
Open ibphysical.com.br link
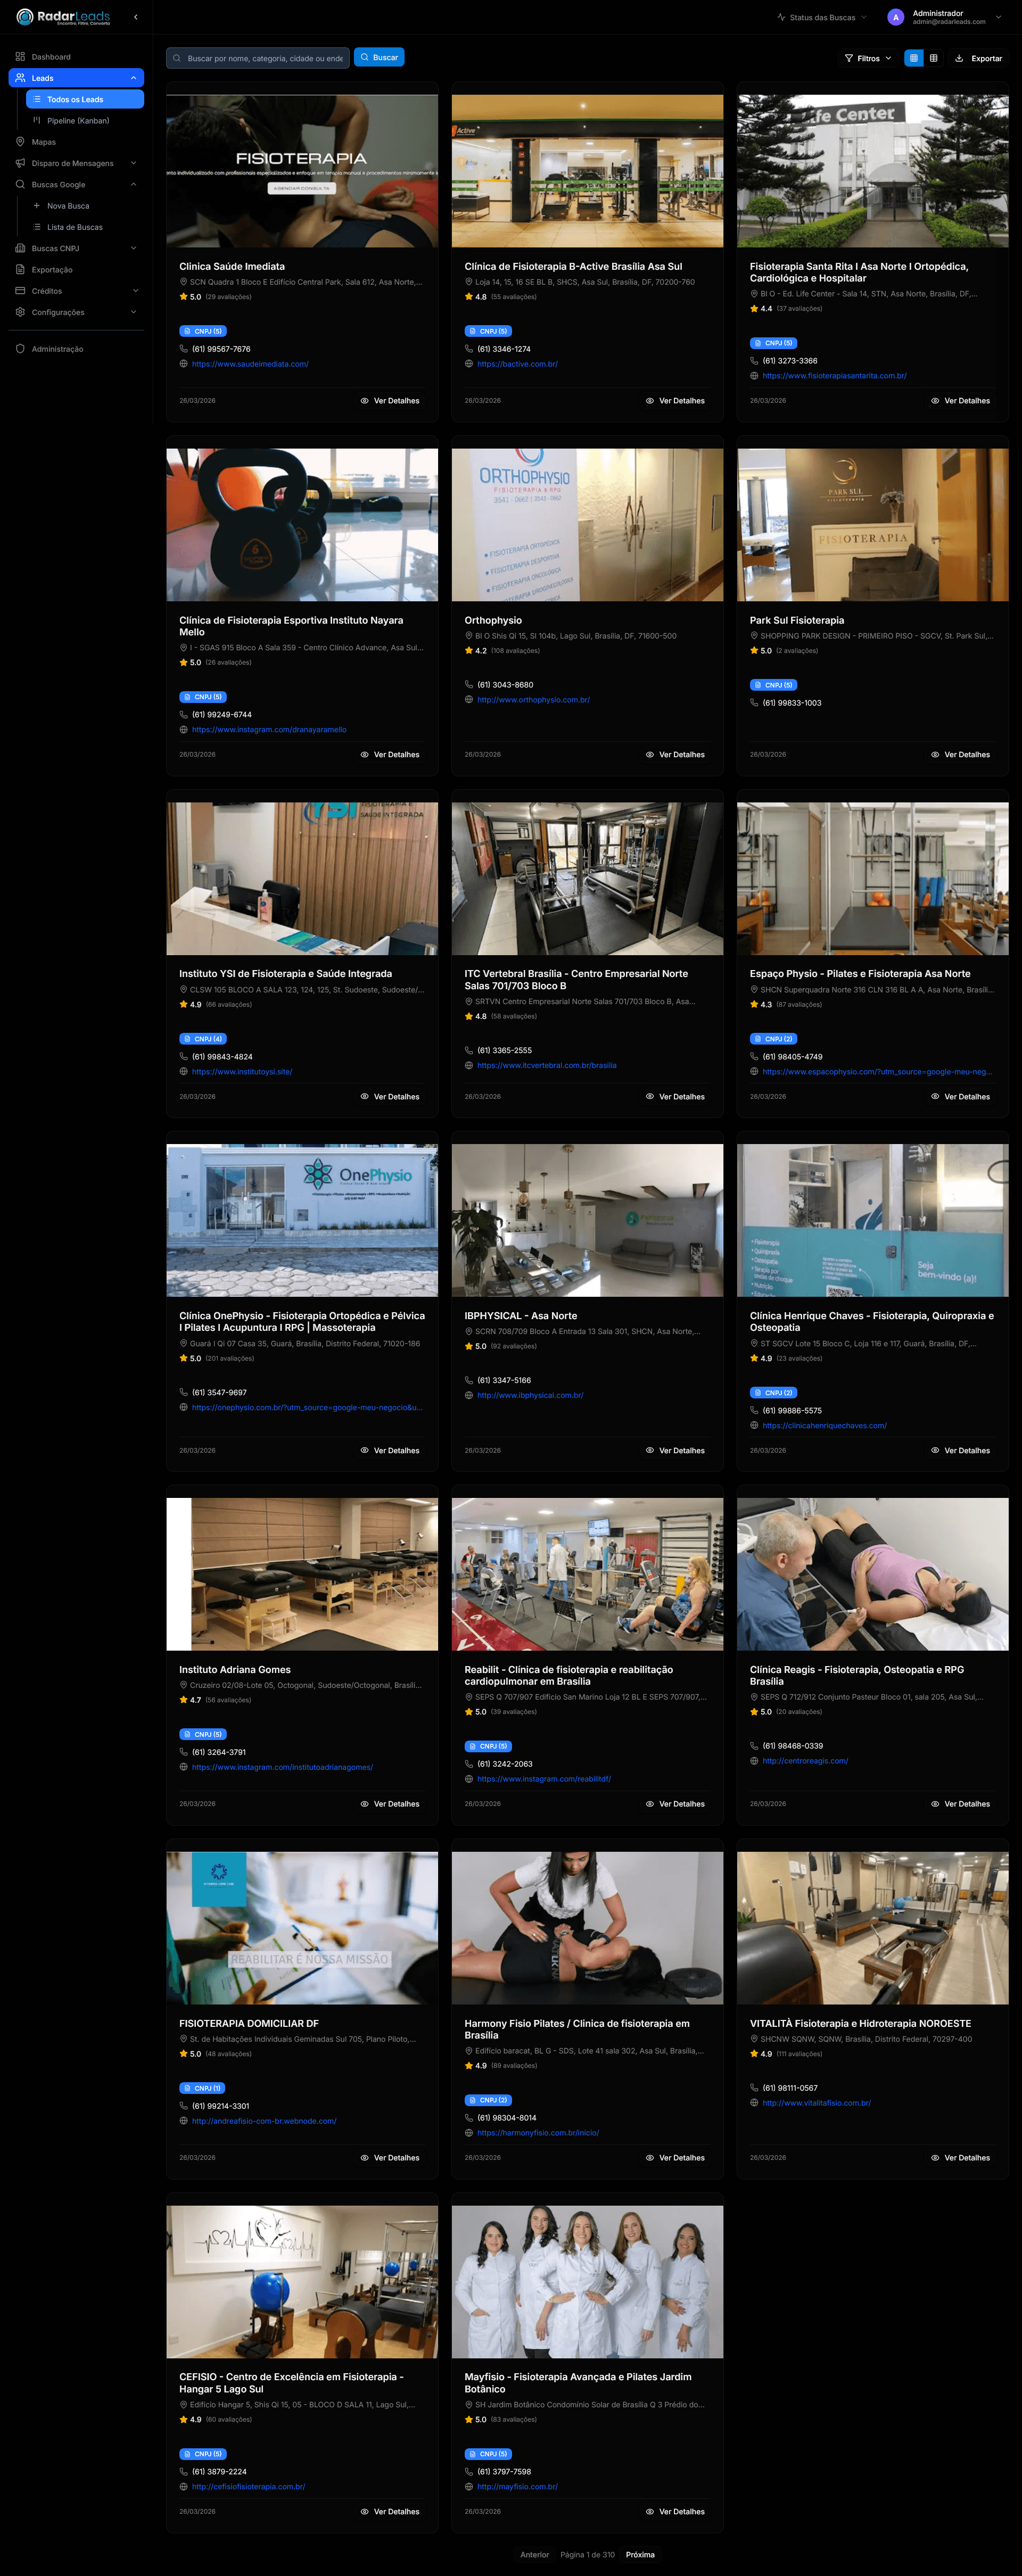(530, 1395)
